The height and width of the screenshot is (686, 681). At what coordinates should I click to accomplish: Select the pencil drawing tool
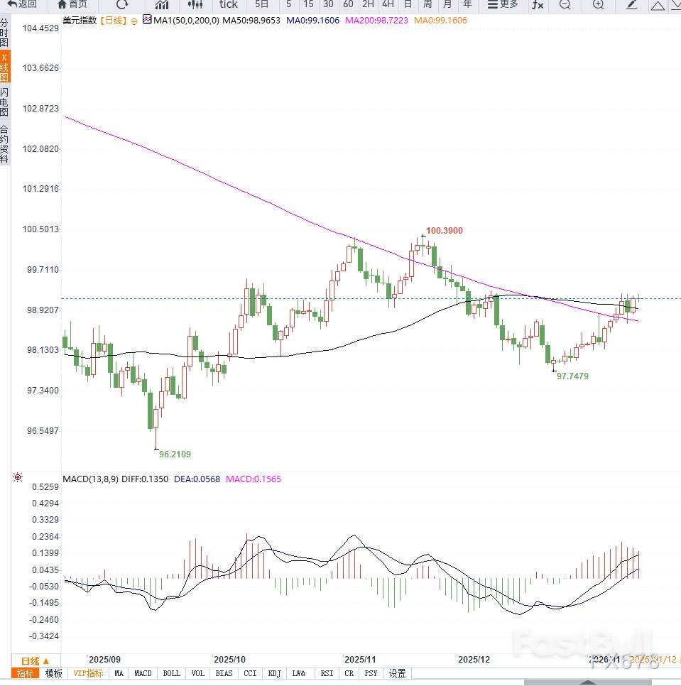coord(631,5)
